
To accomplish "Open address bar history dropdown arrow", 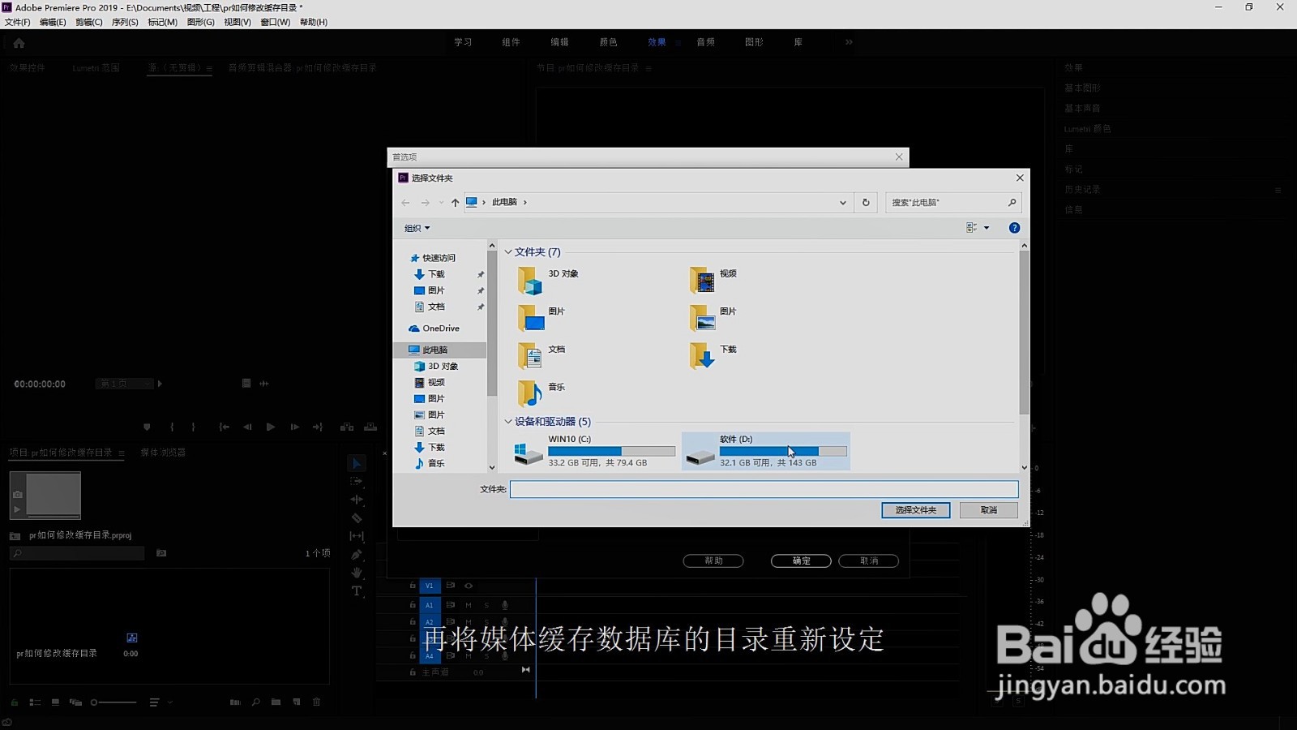I will click(843, 203).
